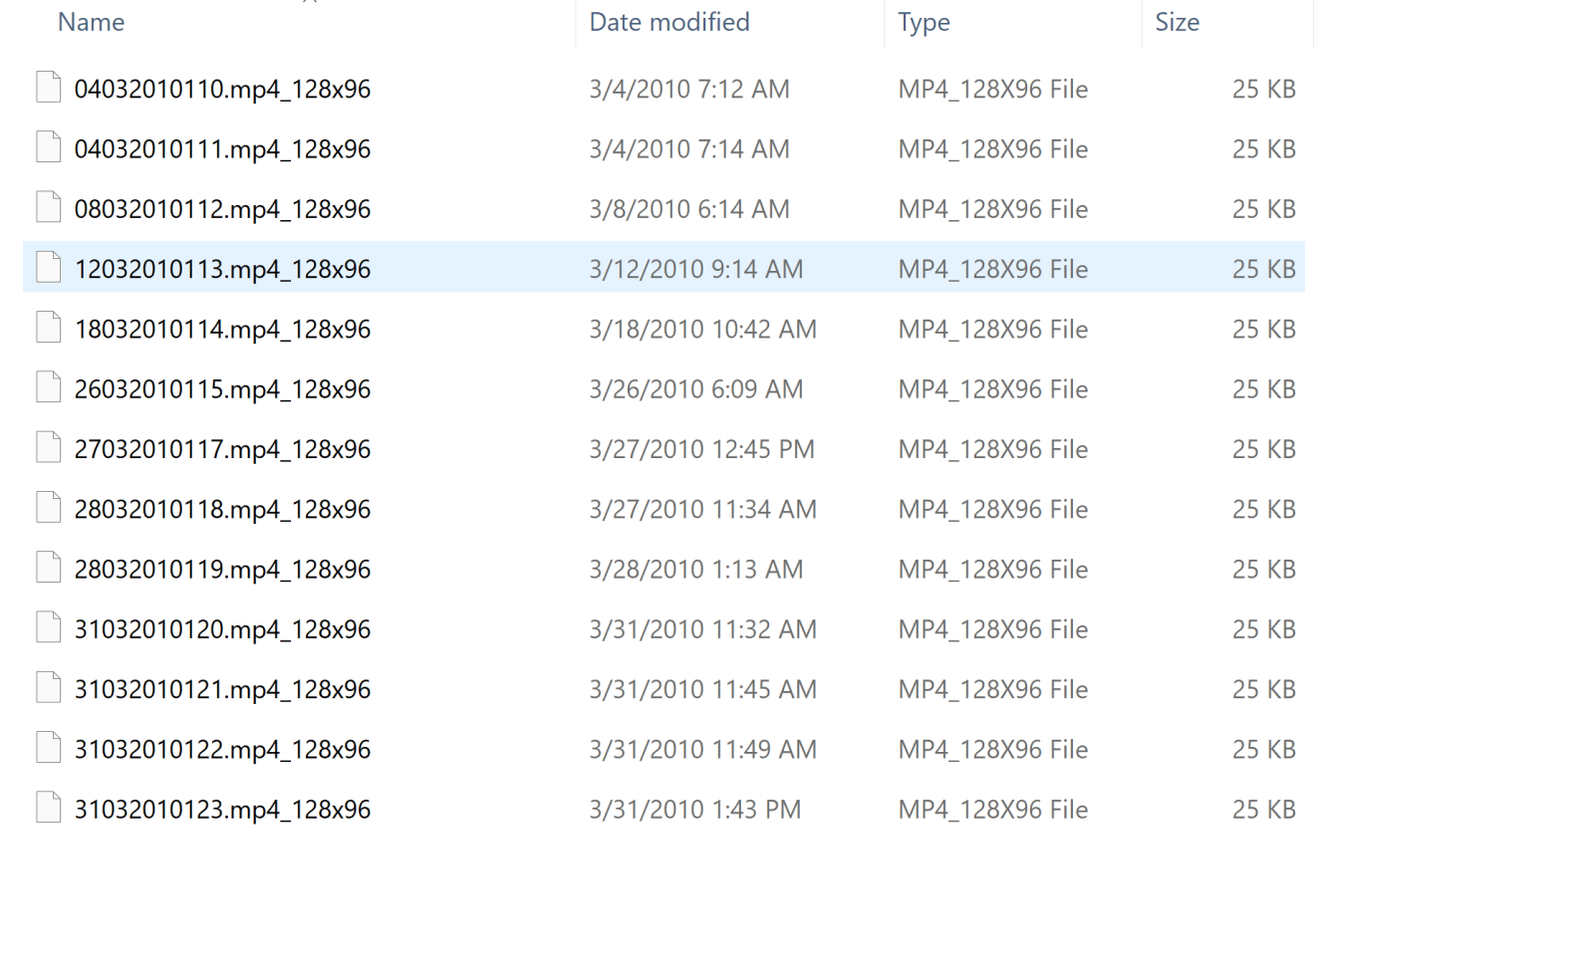Click the file icon for 18032010114.mp4_128x96
The width and height of the screenshot is (1594, 962).
click(x=48, y=328)
